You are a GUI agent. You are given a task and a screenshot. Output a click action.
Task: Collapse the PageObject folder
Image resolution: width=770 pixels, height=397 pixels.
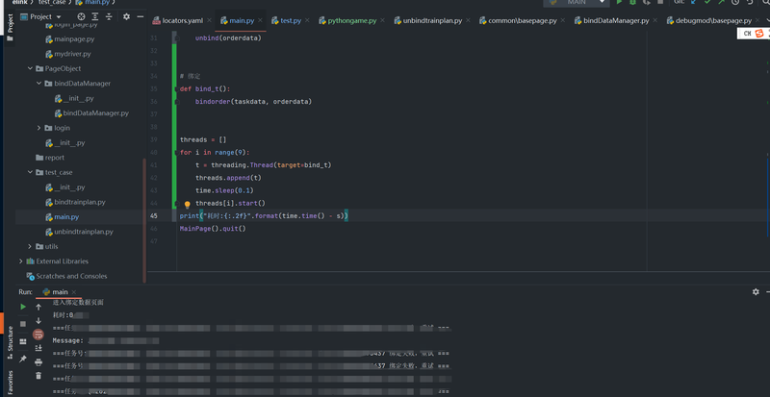[31, 68]
